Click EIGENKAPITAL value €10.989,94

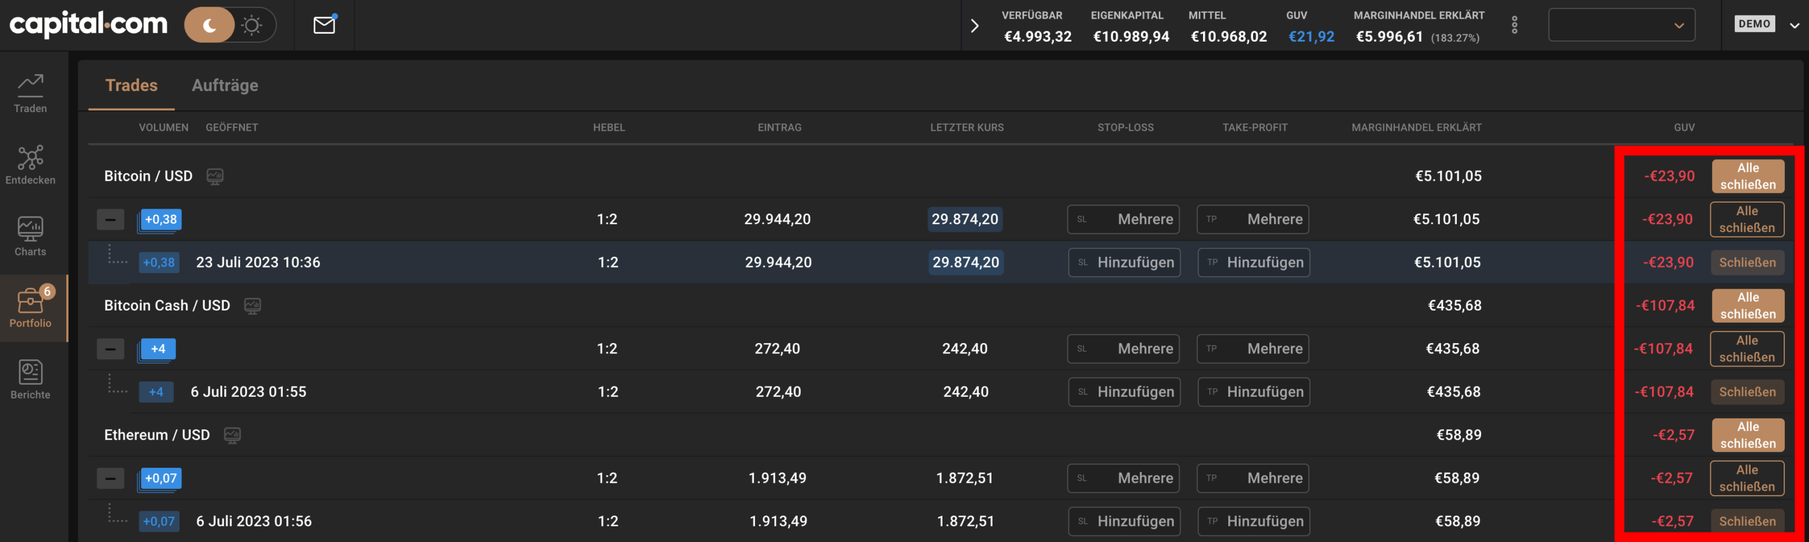tap(1131, 37)
